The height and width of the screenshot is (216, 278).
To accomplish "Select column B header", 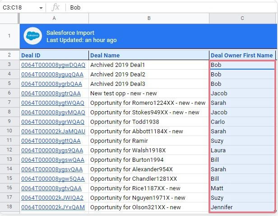I will click(x=149, y=18).
